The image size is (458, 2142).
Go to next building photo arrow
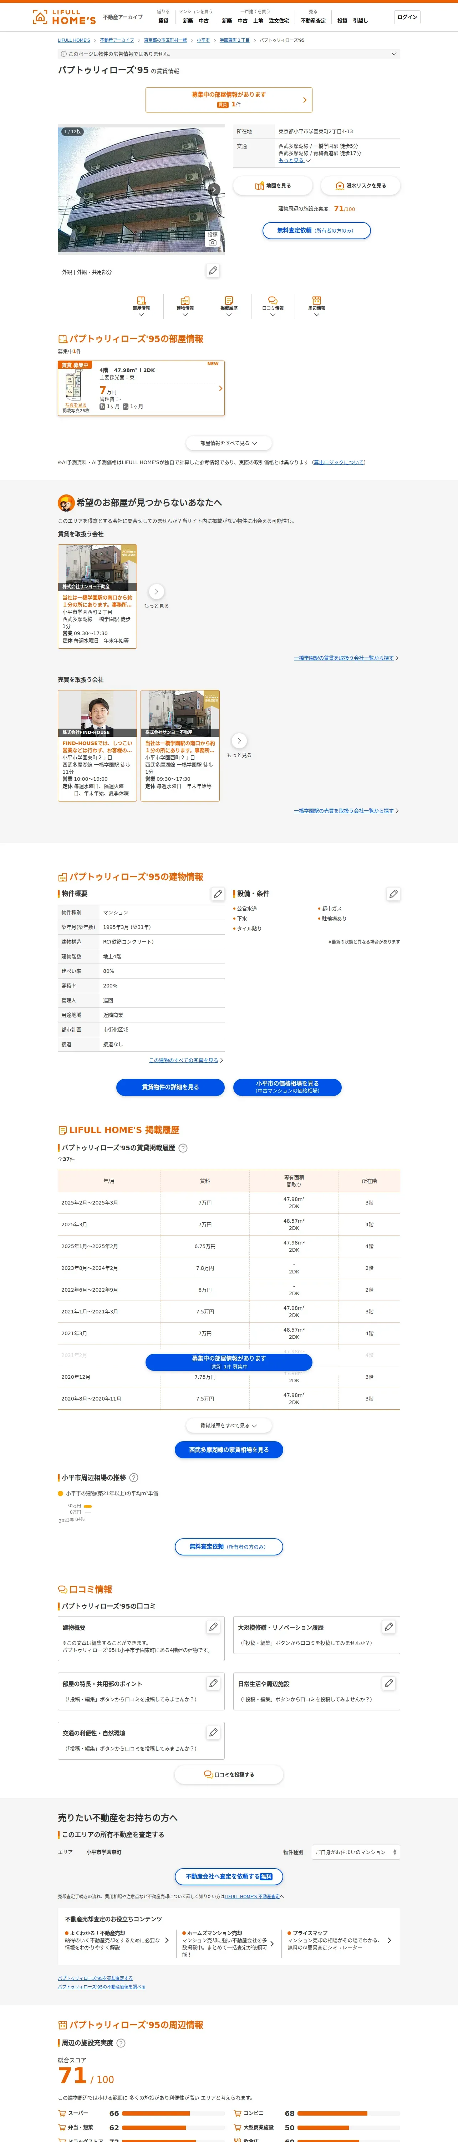[x=214, y=190]
